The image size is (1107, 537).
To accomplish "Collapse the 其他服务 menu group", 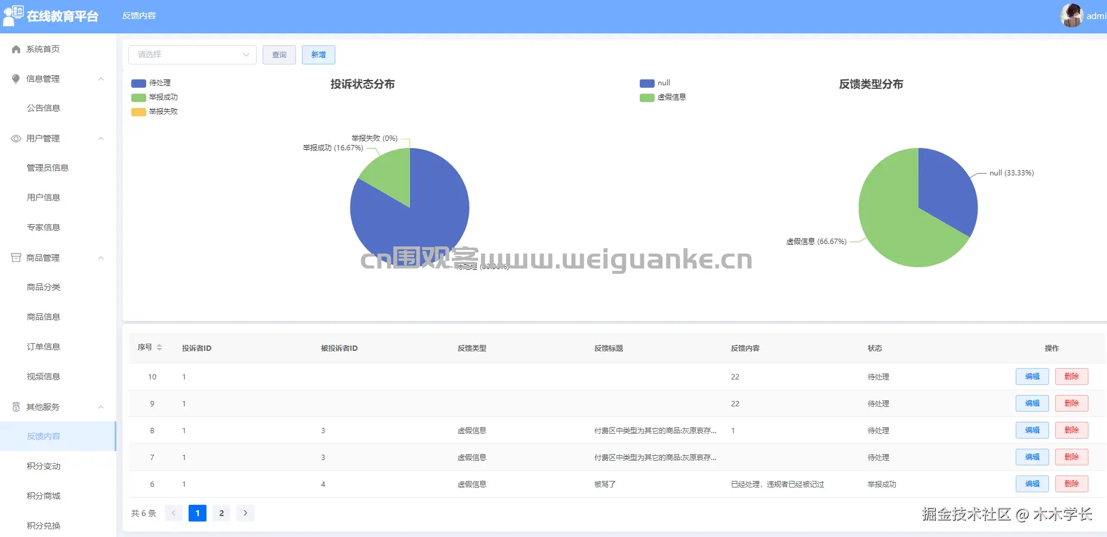I will coord(101,407).
